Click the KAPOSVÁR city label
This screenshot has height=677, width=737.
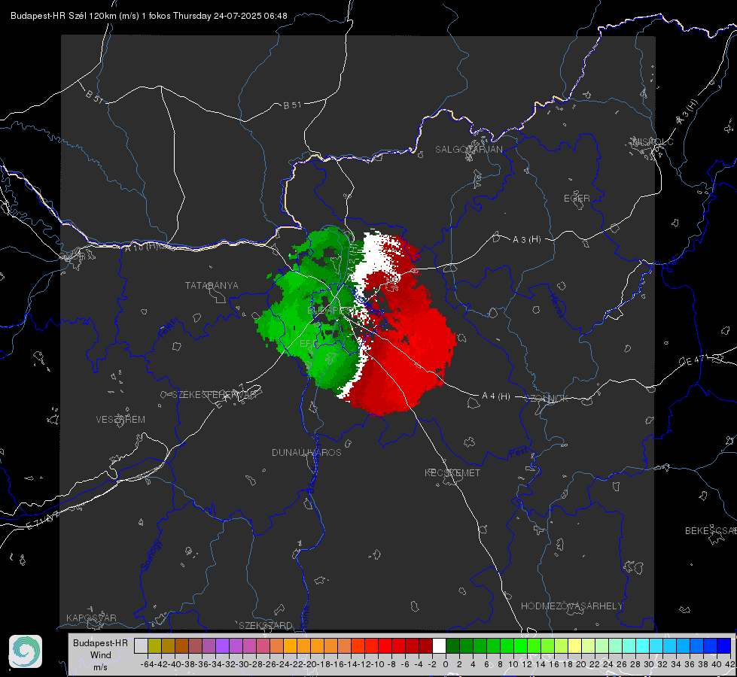[91, 618]
